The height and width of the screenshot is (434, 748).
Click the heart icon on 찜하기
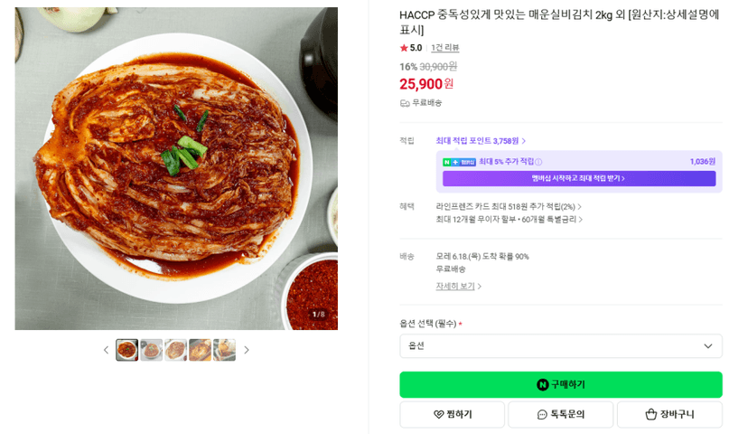click(438, 414)
